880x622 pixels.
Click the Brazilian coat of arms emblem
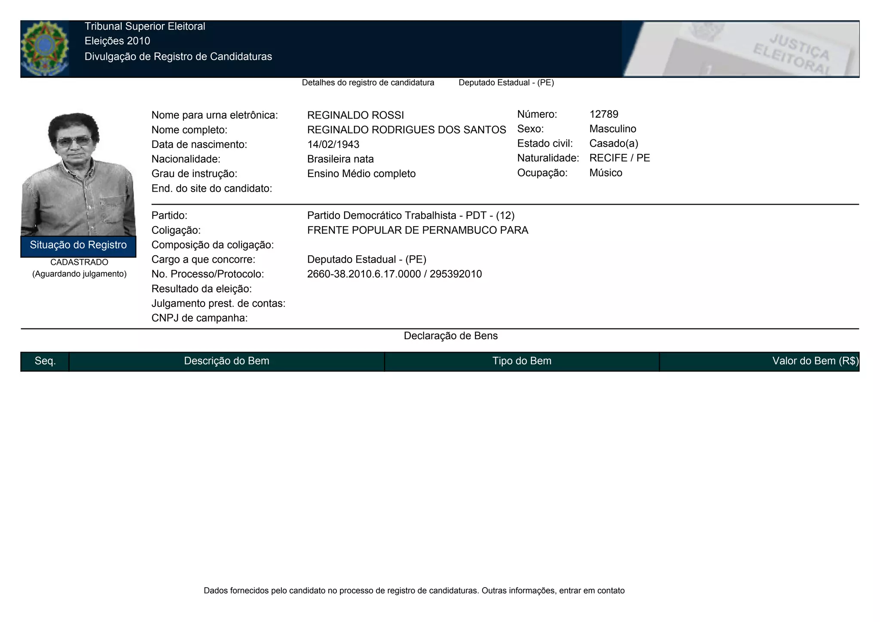[45, 48]
